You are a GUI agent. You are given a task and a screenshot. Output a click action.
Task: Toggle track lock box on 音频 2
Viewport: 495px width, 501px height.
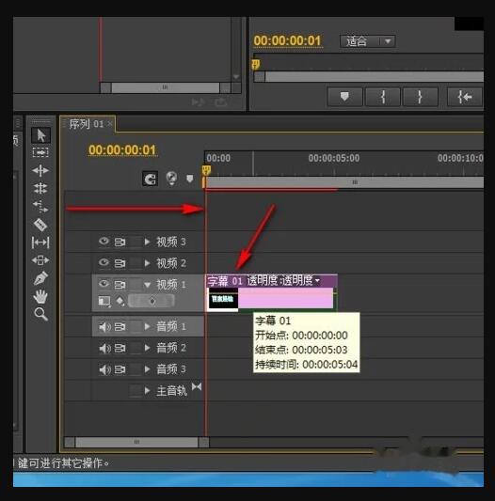(136, 348)
